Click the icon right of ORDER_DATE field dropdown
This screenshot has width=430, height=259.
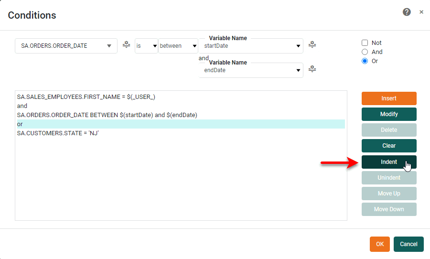coord(126,45)
